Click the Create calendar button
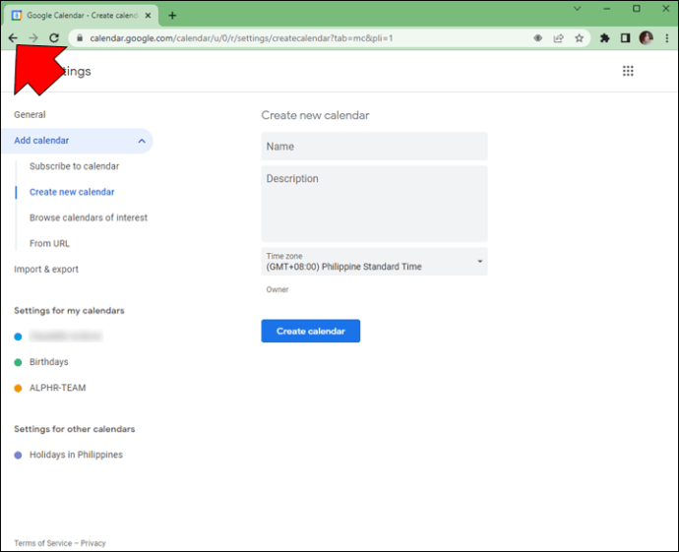This screenshot has width=679, height=552. tap(310, 332)
